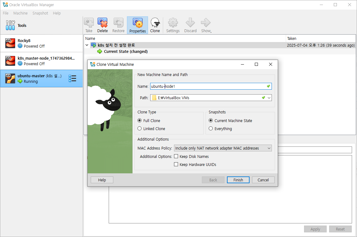Screen dimensions: 357x237
Task: Open VM Settings gear icon
Action: (x=173, y=23)
